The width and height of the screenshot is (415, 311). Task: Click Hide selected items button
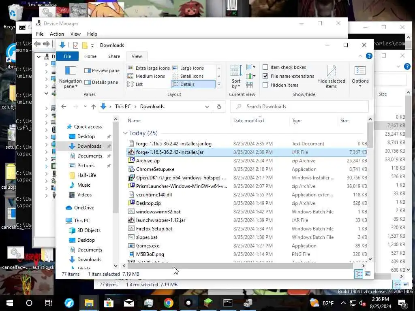(x=331, y=77)
